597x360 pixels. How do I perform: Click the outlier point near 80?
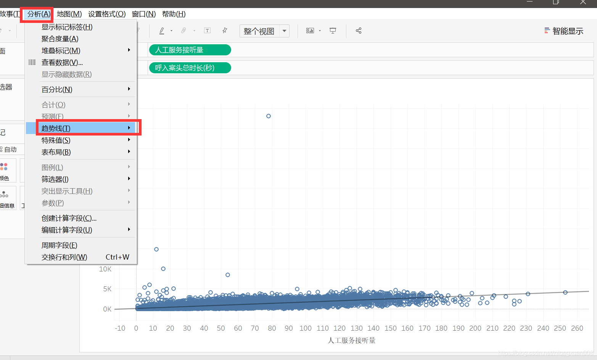point(269,116)
